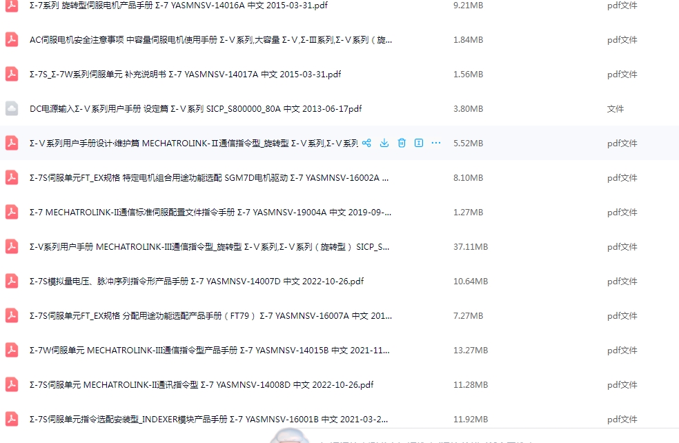
Task: Open Σ-V系列用户手册设计·维护篇 file name
Action: 194,144
